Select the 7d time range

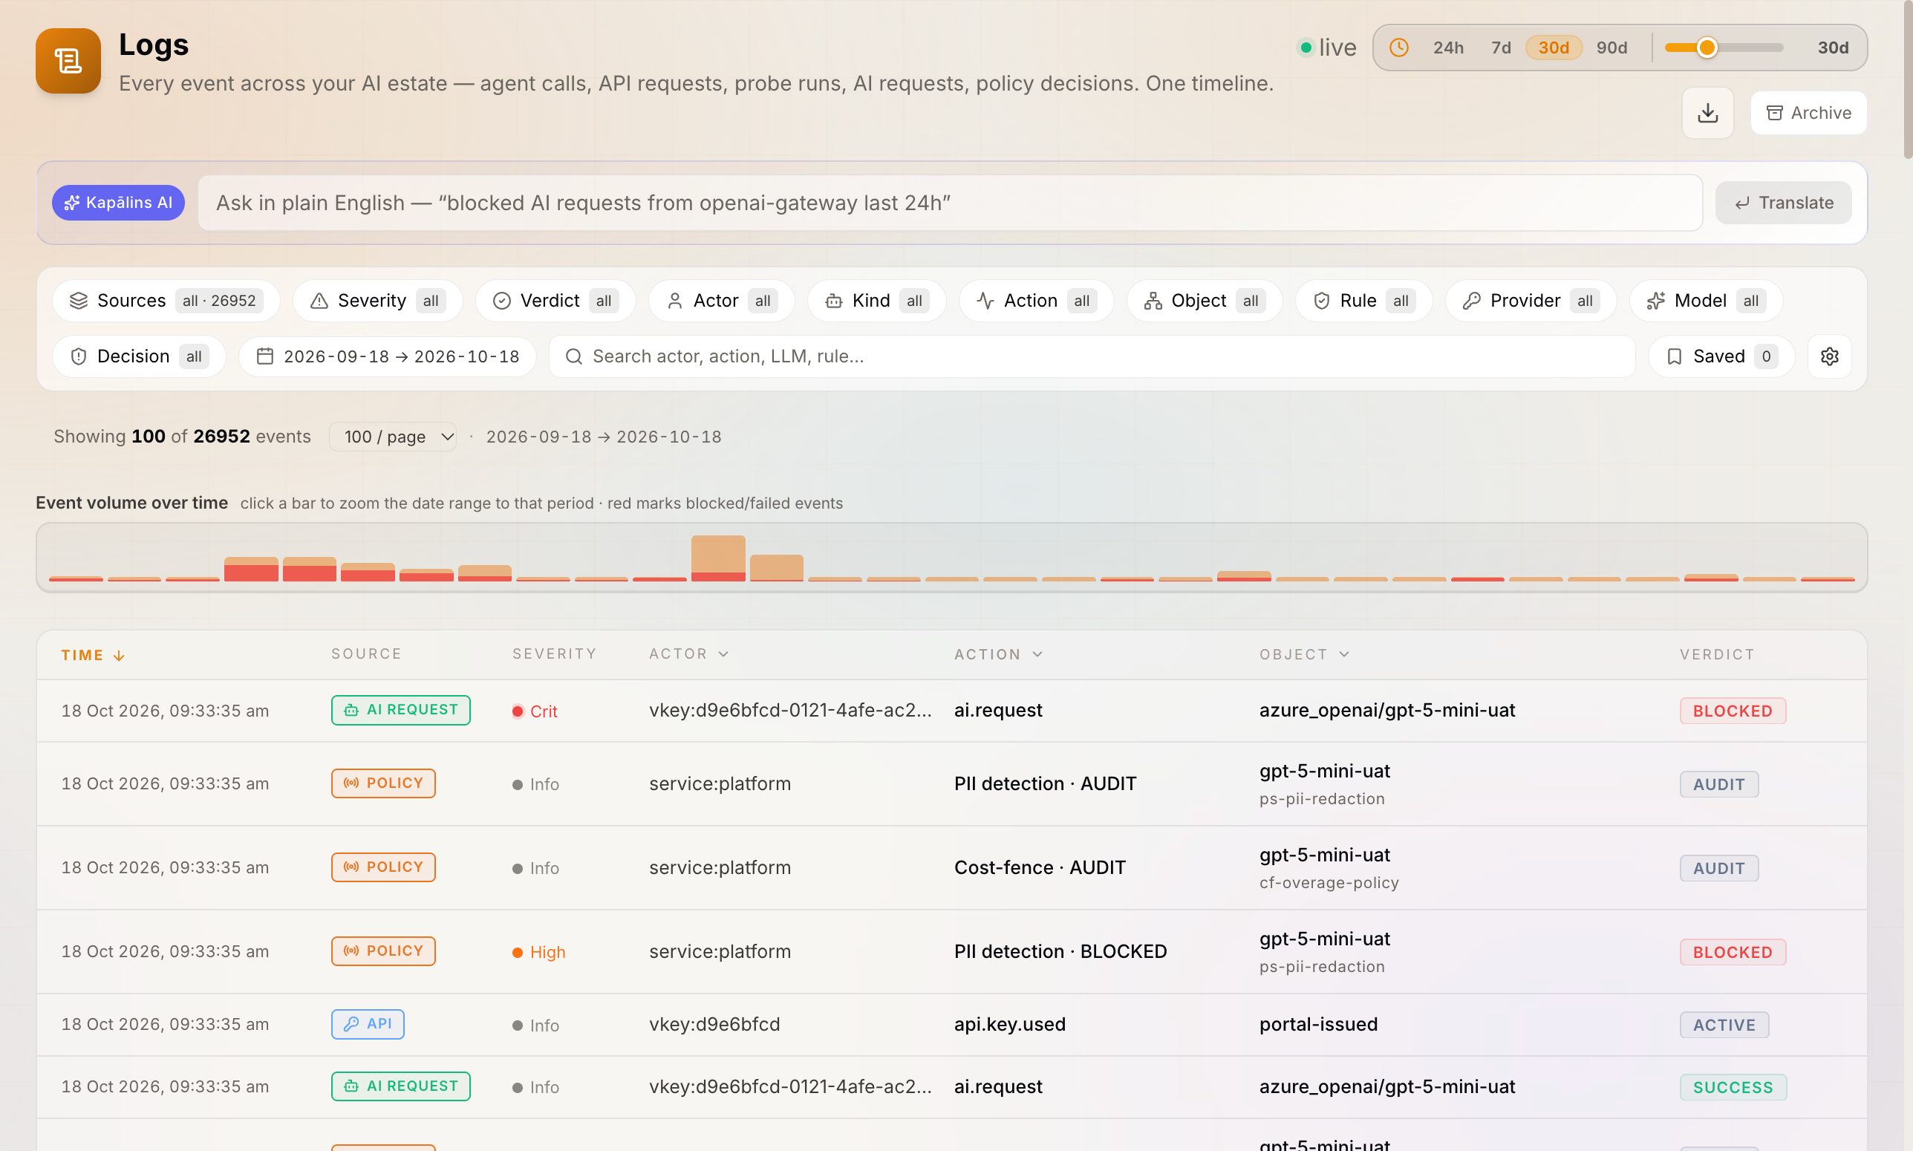[x=1500, y=48]
